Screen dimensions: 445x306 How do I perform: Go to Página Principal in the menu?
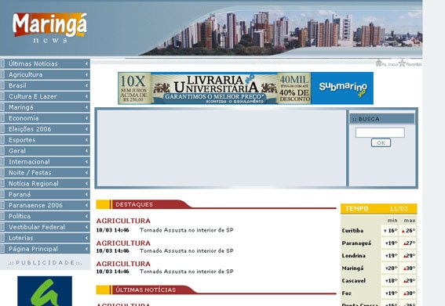point(45,249)
